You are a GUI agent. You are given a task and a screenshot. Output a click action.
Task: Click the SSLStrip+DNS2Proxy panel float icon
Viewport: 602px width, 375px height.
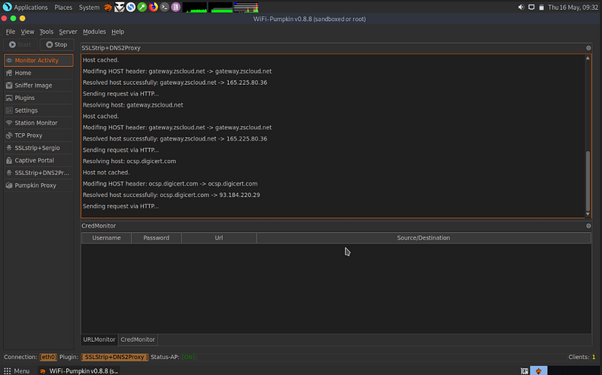[588, 48]
